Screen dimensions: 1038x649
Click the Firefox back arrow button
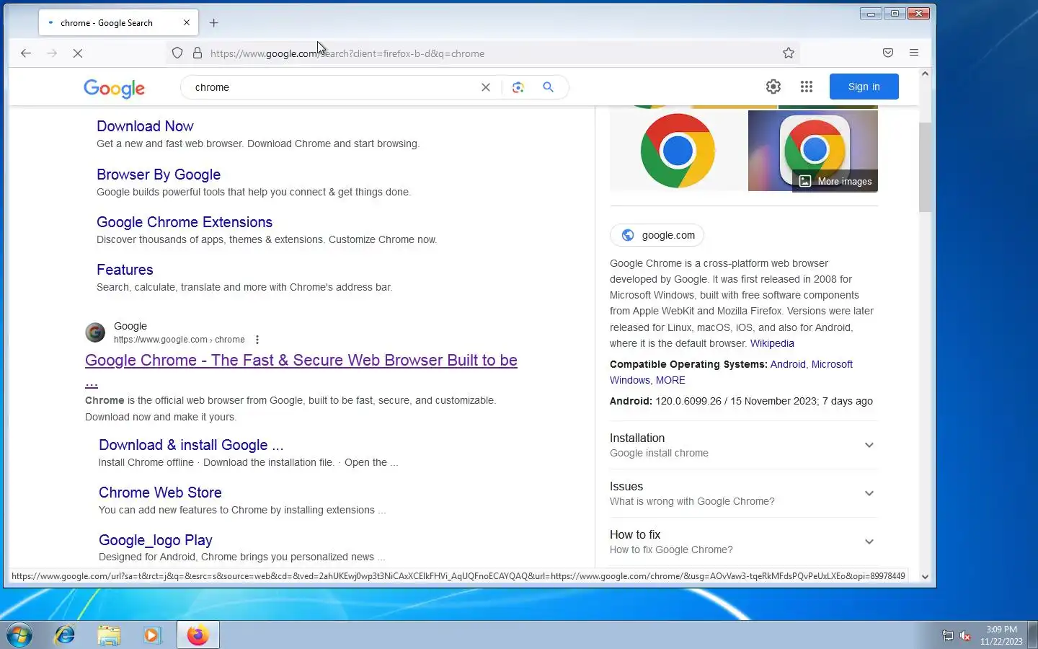tap(26, 53)
